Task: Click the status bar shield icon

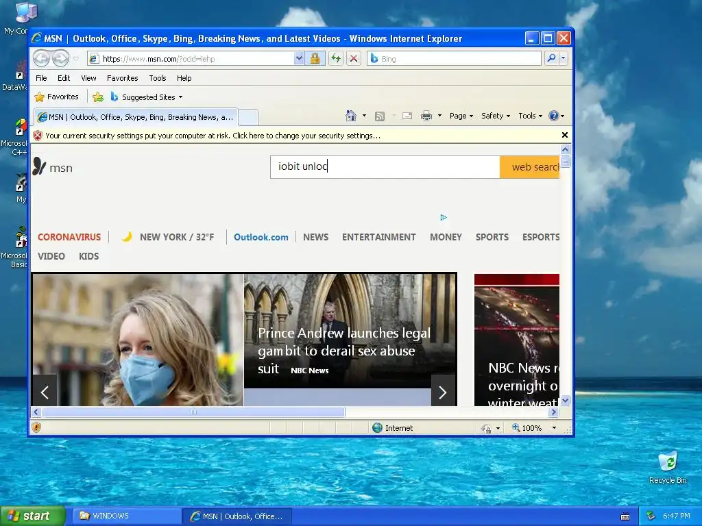Action: (x=36, y=427)
